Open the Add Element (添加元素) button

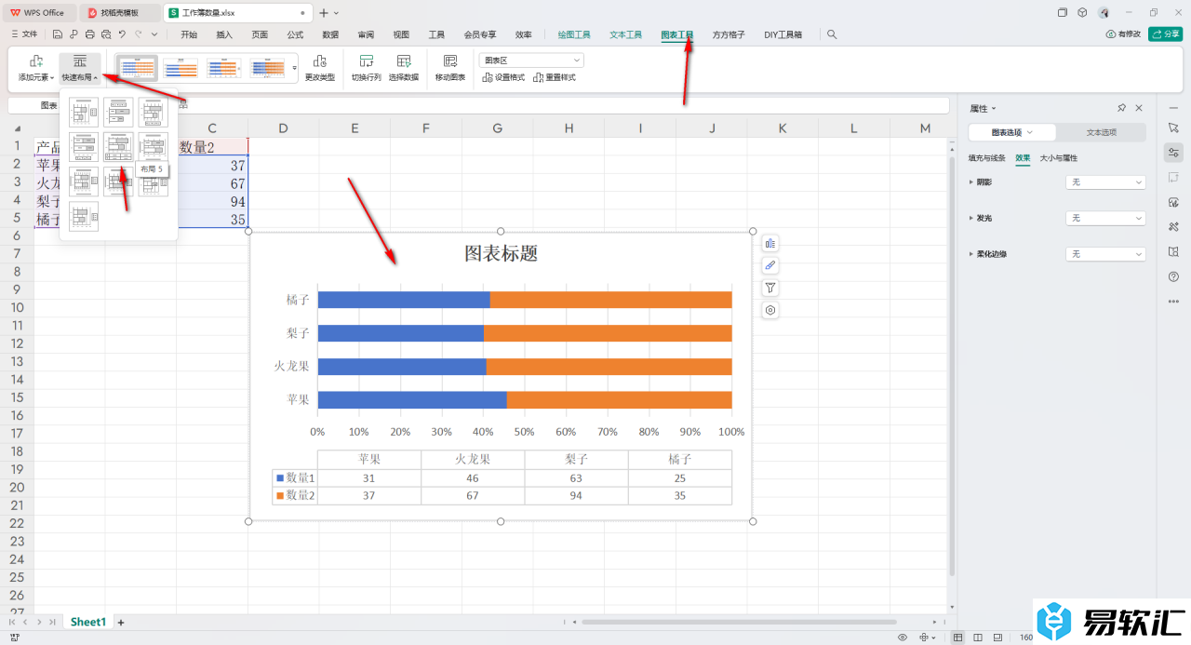point(37,68)
